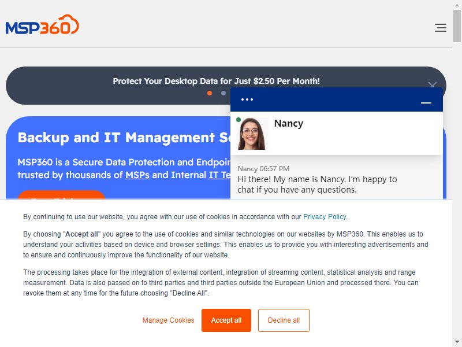The image size is (462, 347).
Task: Click the MSP360 logo
Action: click(x=42, y=24)
